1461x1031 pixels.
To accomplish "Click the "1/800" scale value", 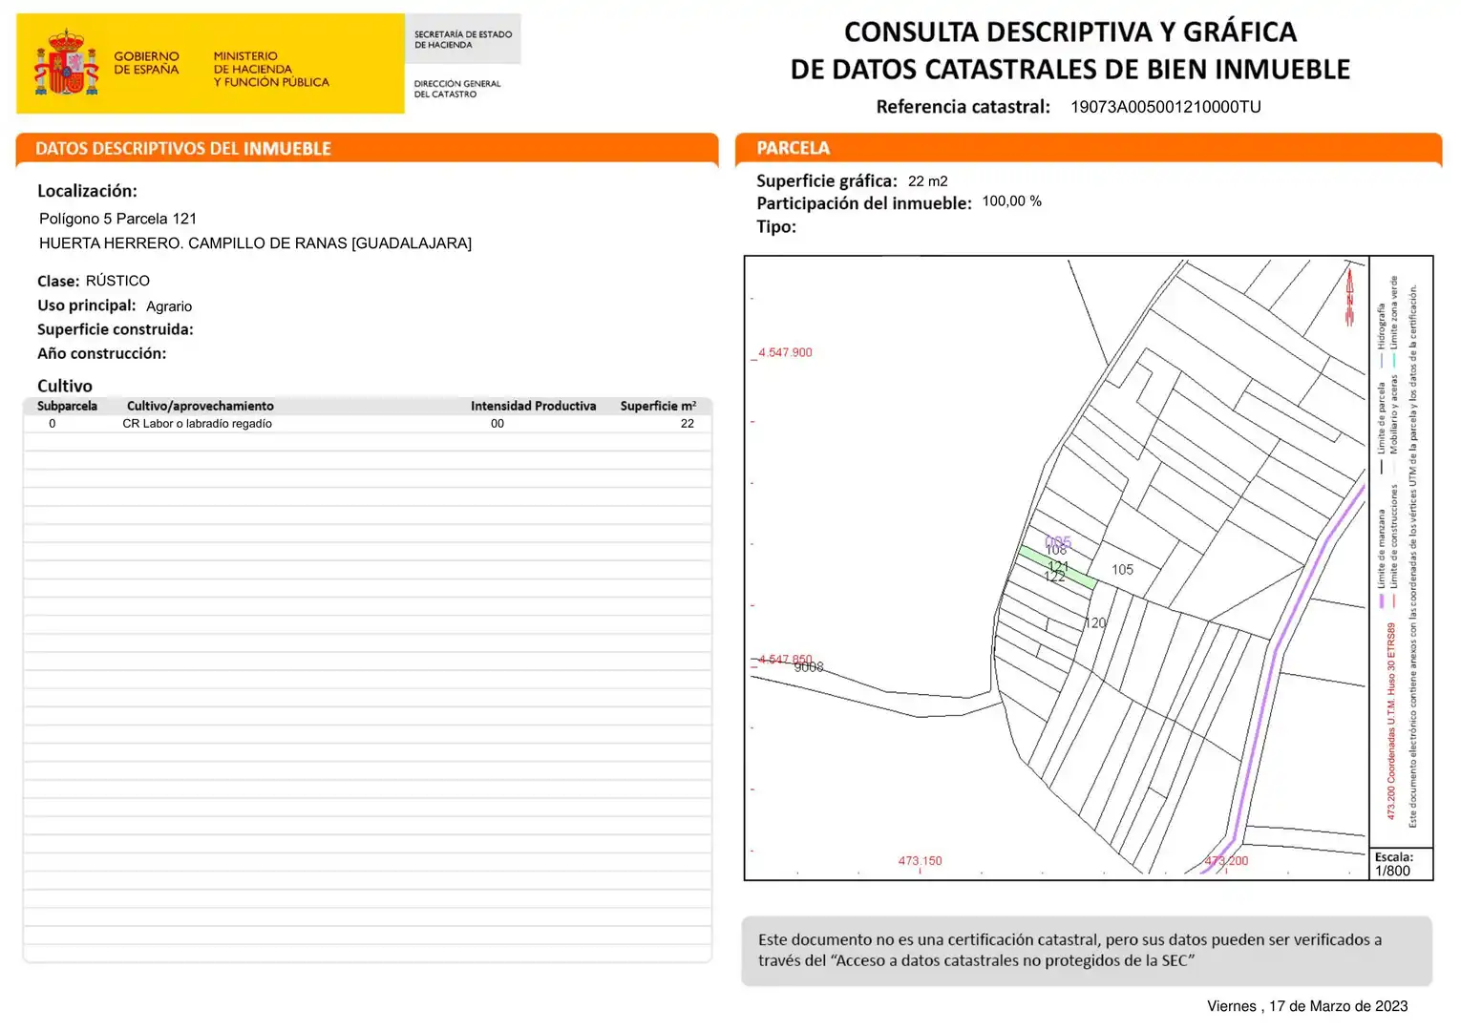I will point(1392,871).
